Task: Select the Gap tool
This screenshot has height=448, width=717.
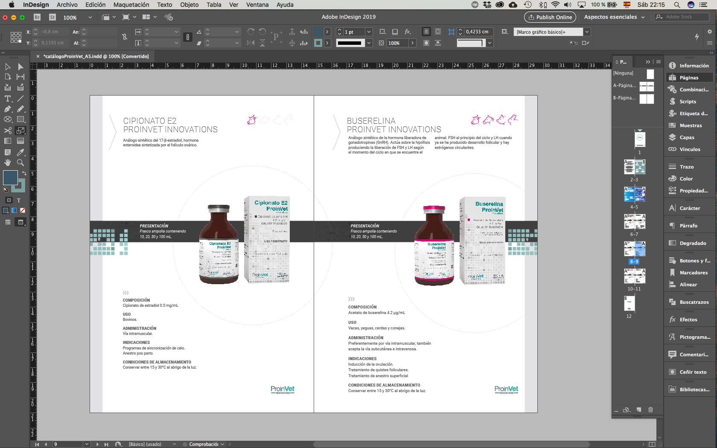Action: tap(20, 77)
